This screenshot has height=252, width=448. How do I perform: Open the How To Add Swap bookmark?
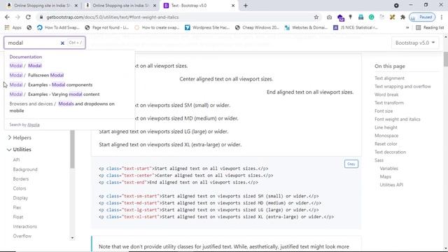58,27
